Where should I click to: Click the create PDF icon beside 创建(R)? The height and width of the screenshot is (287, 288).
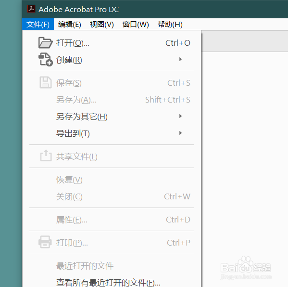[45, 59]
